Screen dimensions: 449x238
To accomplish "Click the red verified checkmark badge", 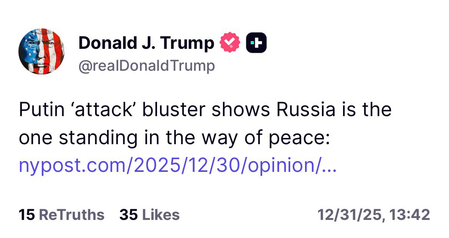I will point(229,43).
